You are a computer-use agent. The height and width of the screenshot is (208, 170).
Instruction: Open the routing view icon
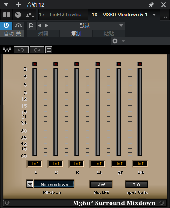click(x=30, y=15)
